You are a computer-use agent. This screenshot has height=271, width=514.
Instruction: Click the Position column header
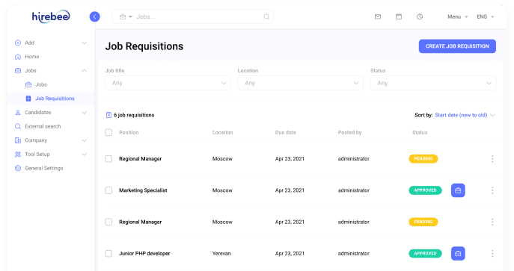[129, 132]
